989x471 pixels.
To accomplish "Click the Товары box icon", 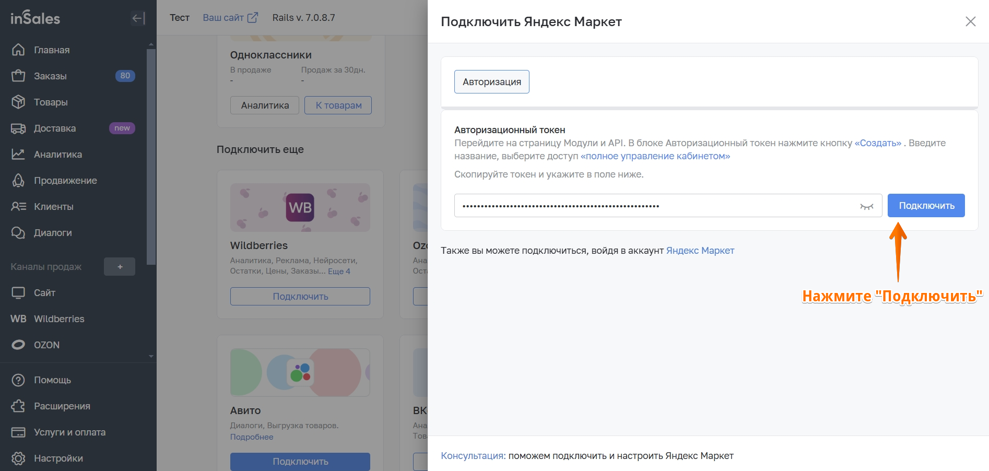I will pyautogui.click(x=18, y=102).
